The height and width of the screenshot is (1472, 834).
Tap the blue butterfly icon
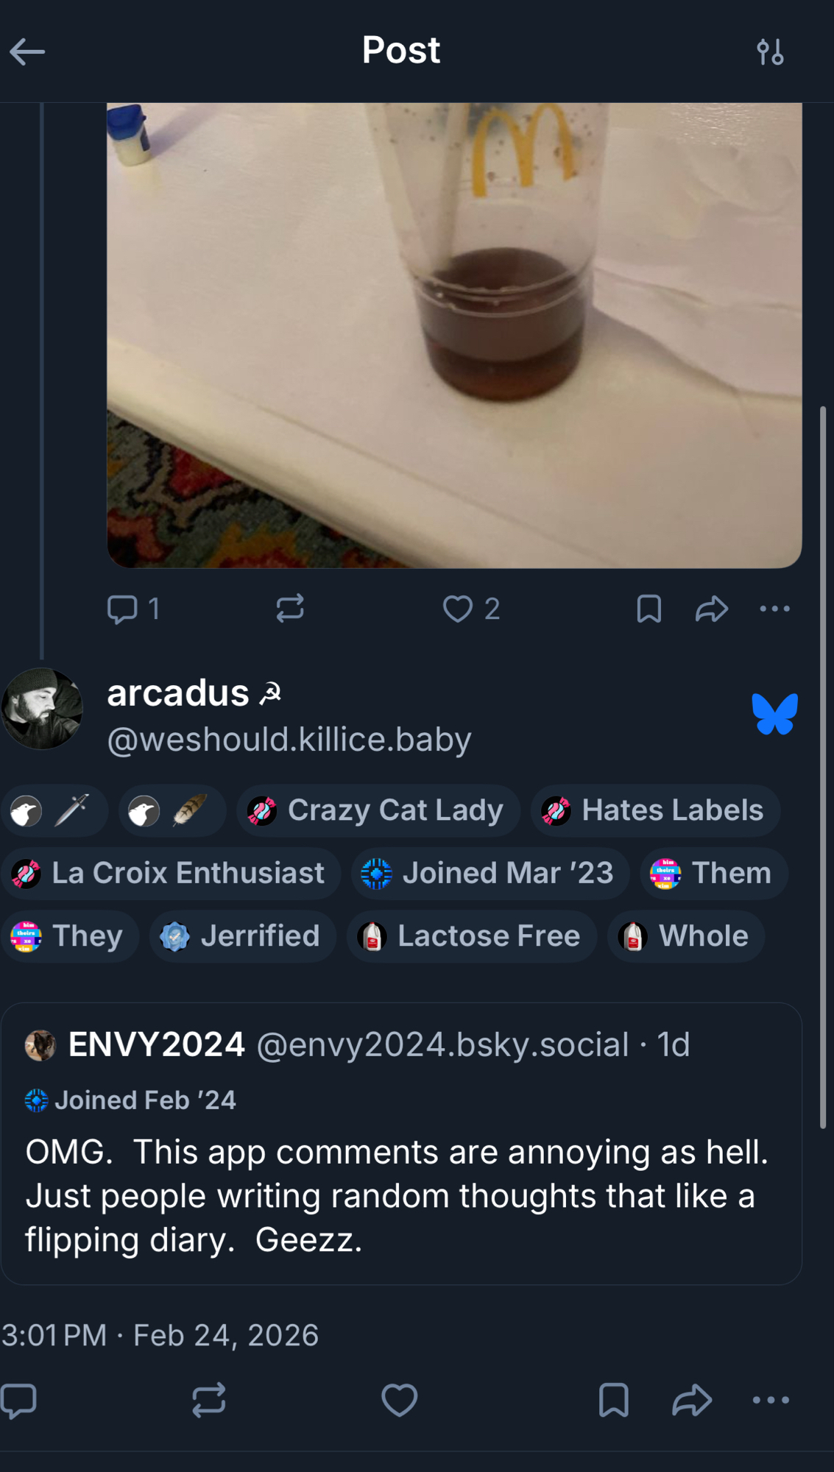pos(774,714)
